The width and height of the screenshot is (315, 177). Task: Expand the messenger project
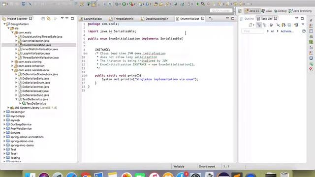tap(4, 112)
